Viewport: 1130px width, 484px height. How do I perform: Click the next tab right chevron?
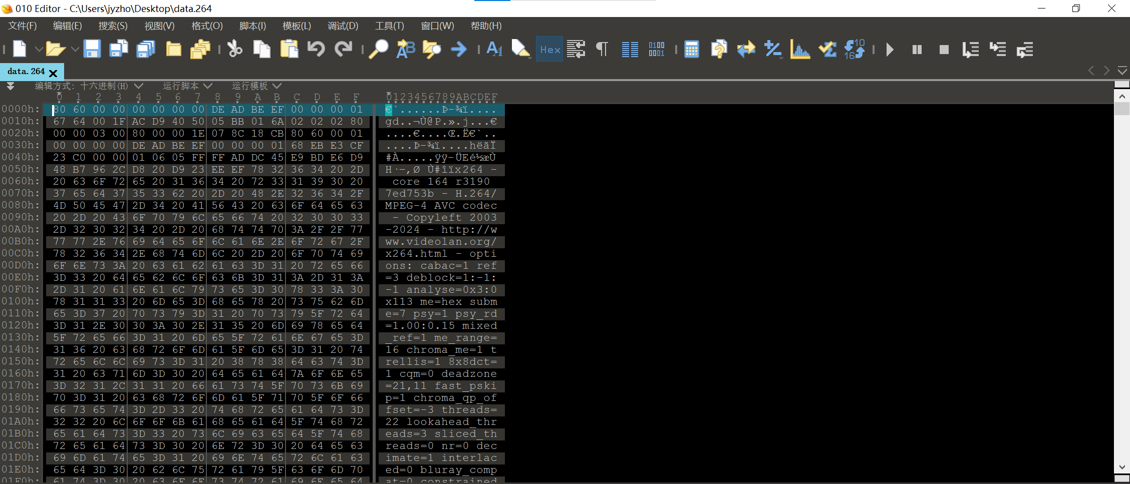1106,71
